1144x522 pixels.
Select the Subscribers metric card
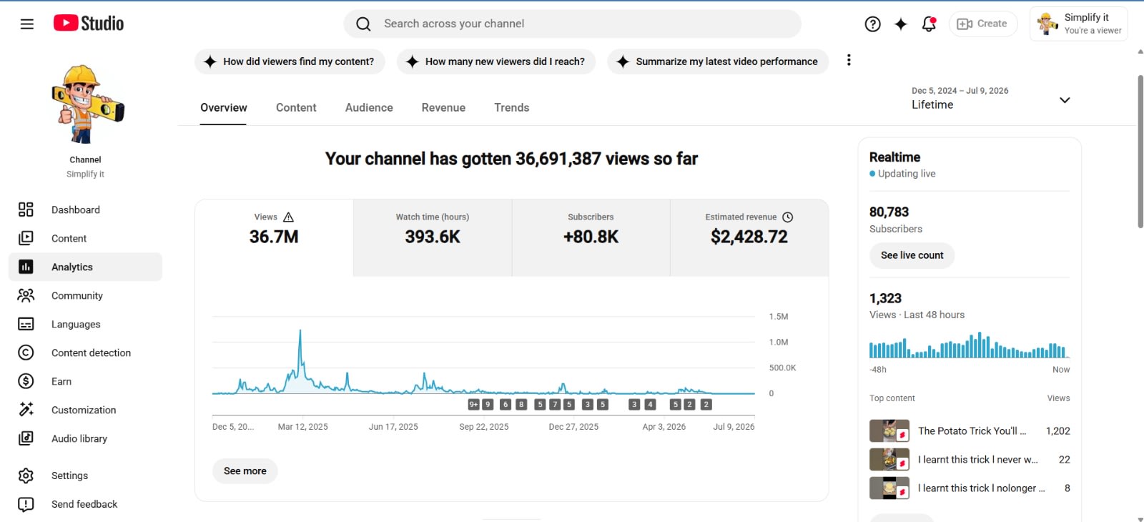[x=591, y=238]
